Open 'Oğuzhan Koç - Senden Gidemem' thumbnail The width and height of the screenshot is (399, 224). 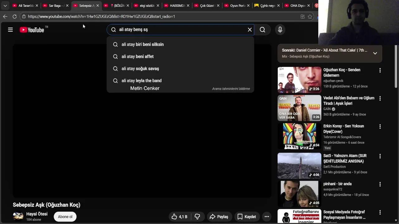point(299,80)
